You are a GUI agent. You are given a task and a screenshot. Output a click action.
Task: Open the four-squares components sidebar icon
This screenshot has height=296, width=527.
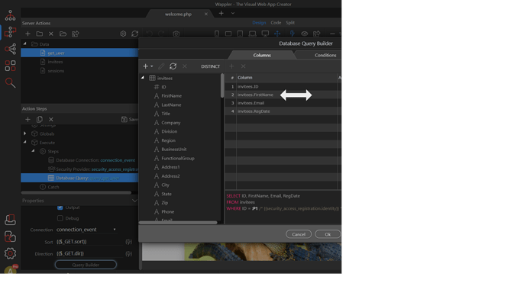10,66
